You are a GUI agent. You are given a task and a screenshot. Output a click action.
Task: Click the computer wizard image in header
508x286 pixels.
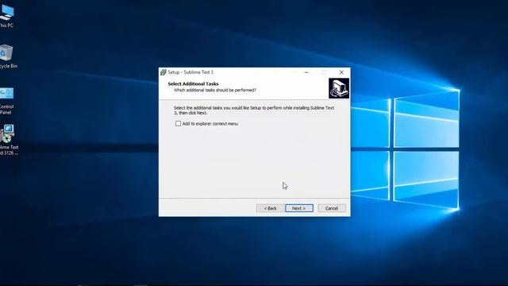click(339, 88)
